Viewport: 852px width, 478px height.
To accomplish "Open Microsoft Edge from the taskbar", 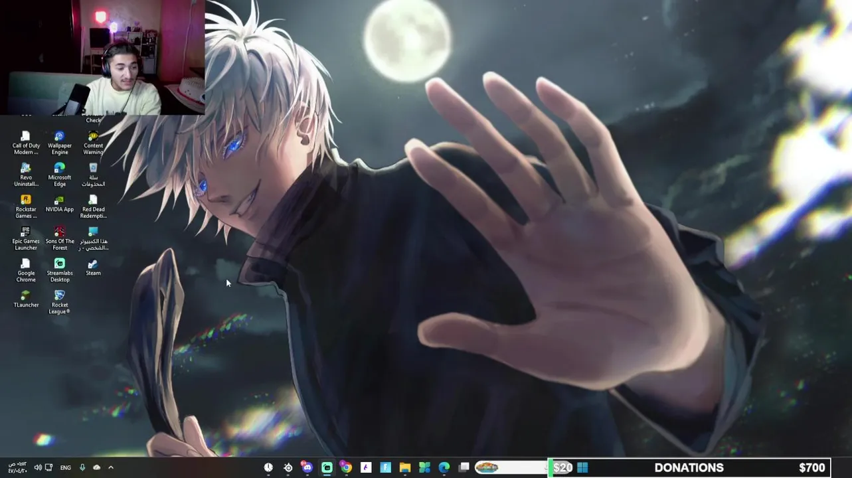I will [x=444, y=467].
